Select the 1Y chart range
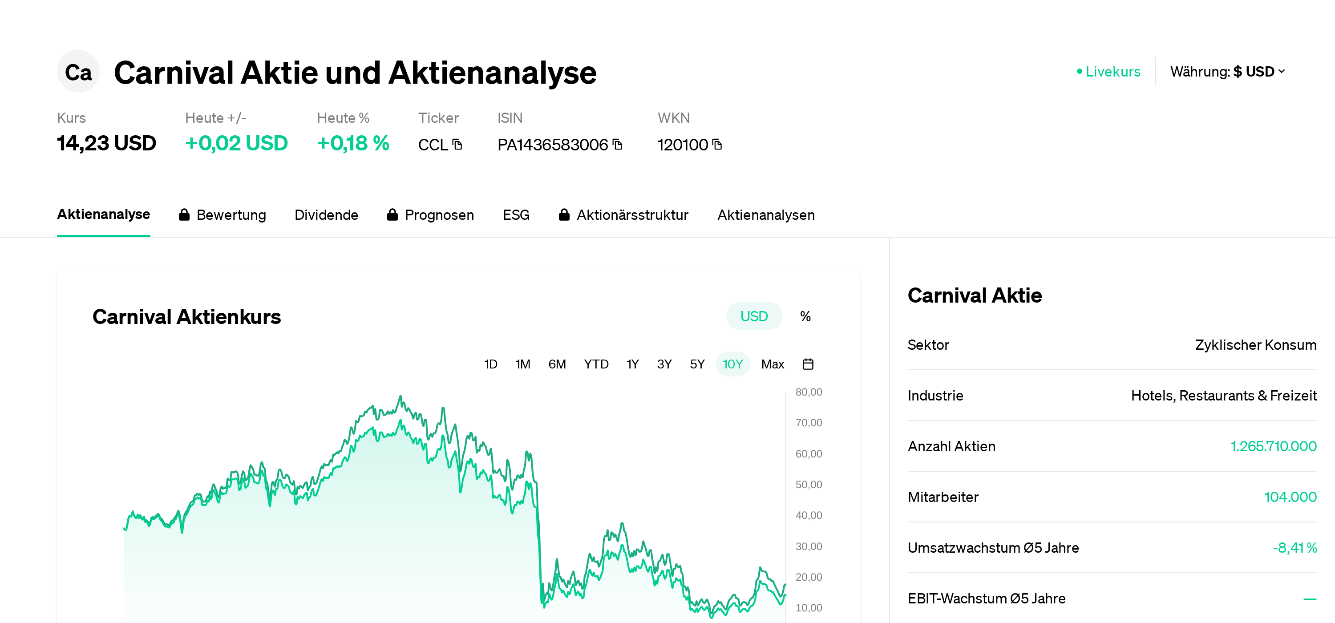 (x=632, y=364)
